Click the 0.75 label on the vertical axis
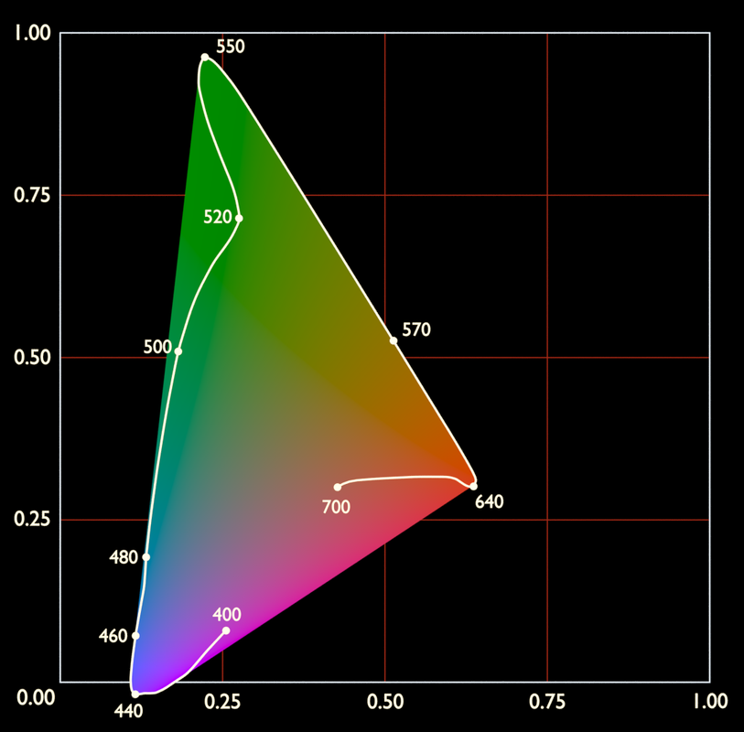 click(x=32, y=195)
